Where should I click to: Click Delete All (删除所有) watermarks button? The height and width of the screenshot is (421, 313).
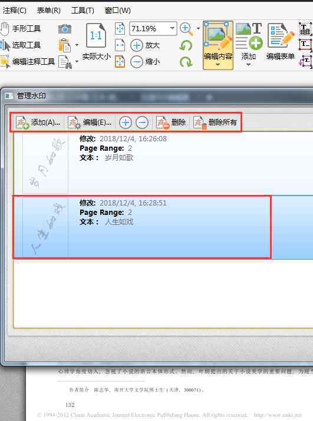click(215, 122)
